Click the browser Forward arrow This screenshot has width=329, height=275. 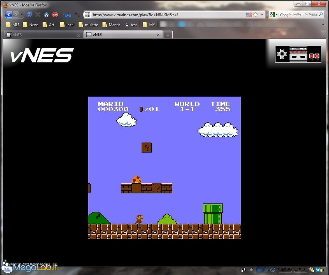[x=16, y=14]
